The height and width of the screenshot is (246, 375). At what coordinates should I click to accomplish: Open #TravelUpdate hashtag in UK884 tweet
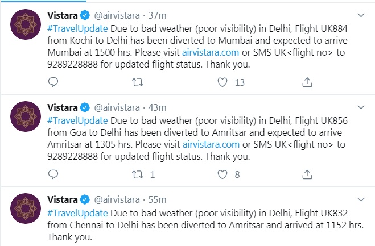click(x=77, y=28)
